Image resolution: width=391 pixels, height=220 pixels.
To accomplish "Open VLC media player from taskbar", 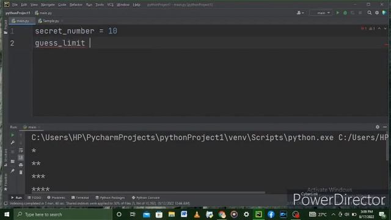I will pyautogui.click(x=197, y=215).
